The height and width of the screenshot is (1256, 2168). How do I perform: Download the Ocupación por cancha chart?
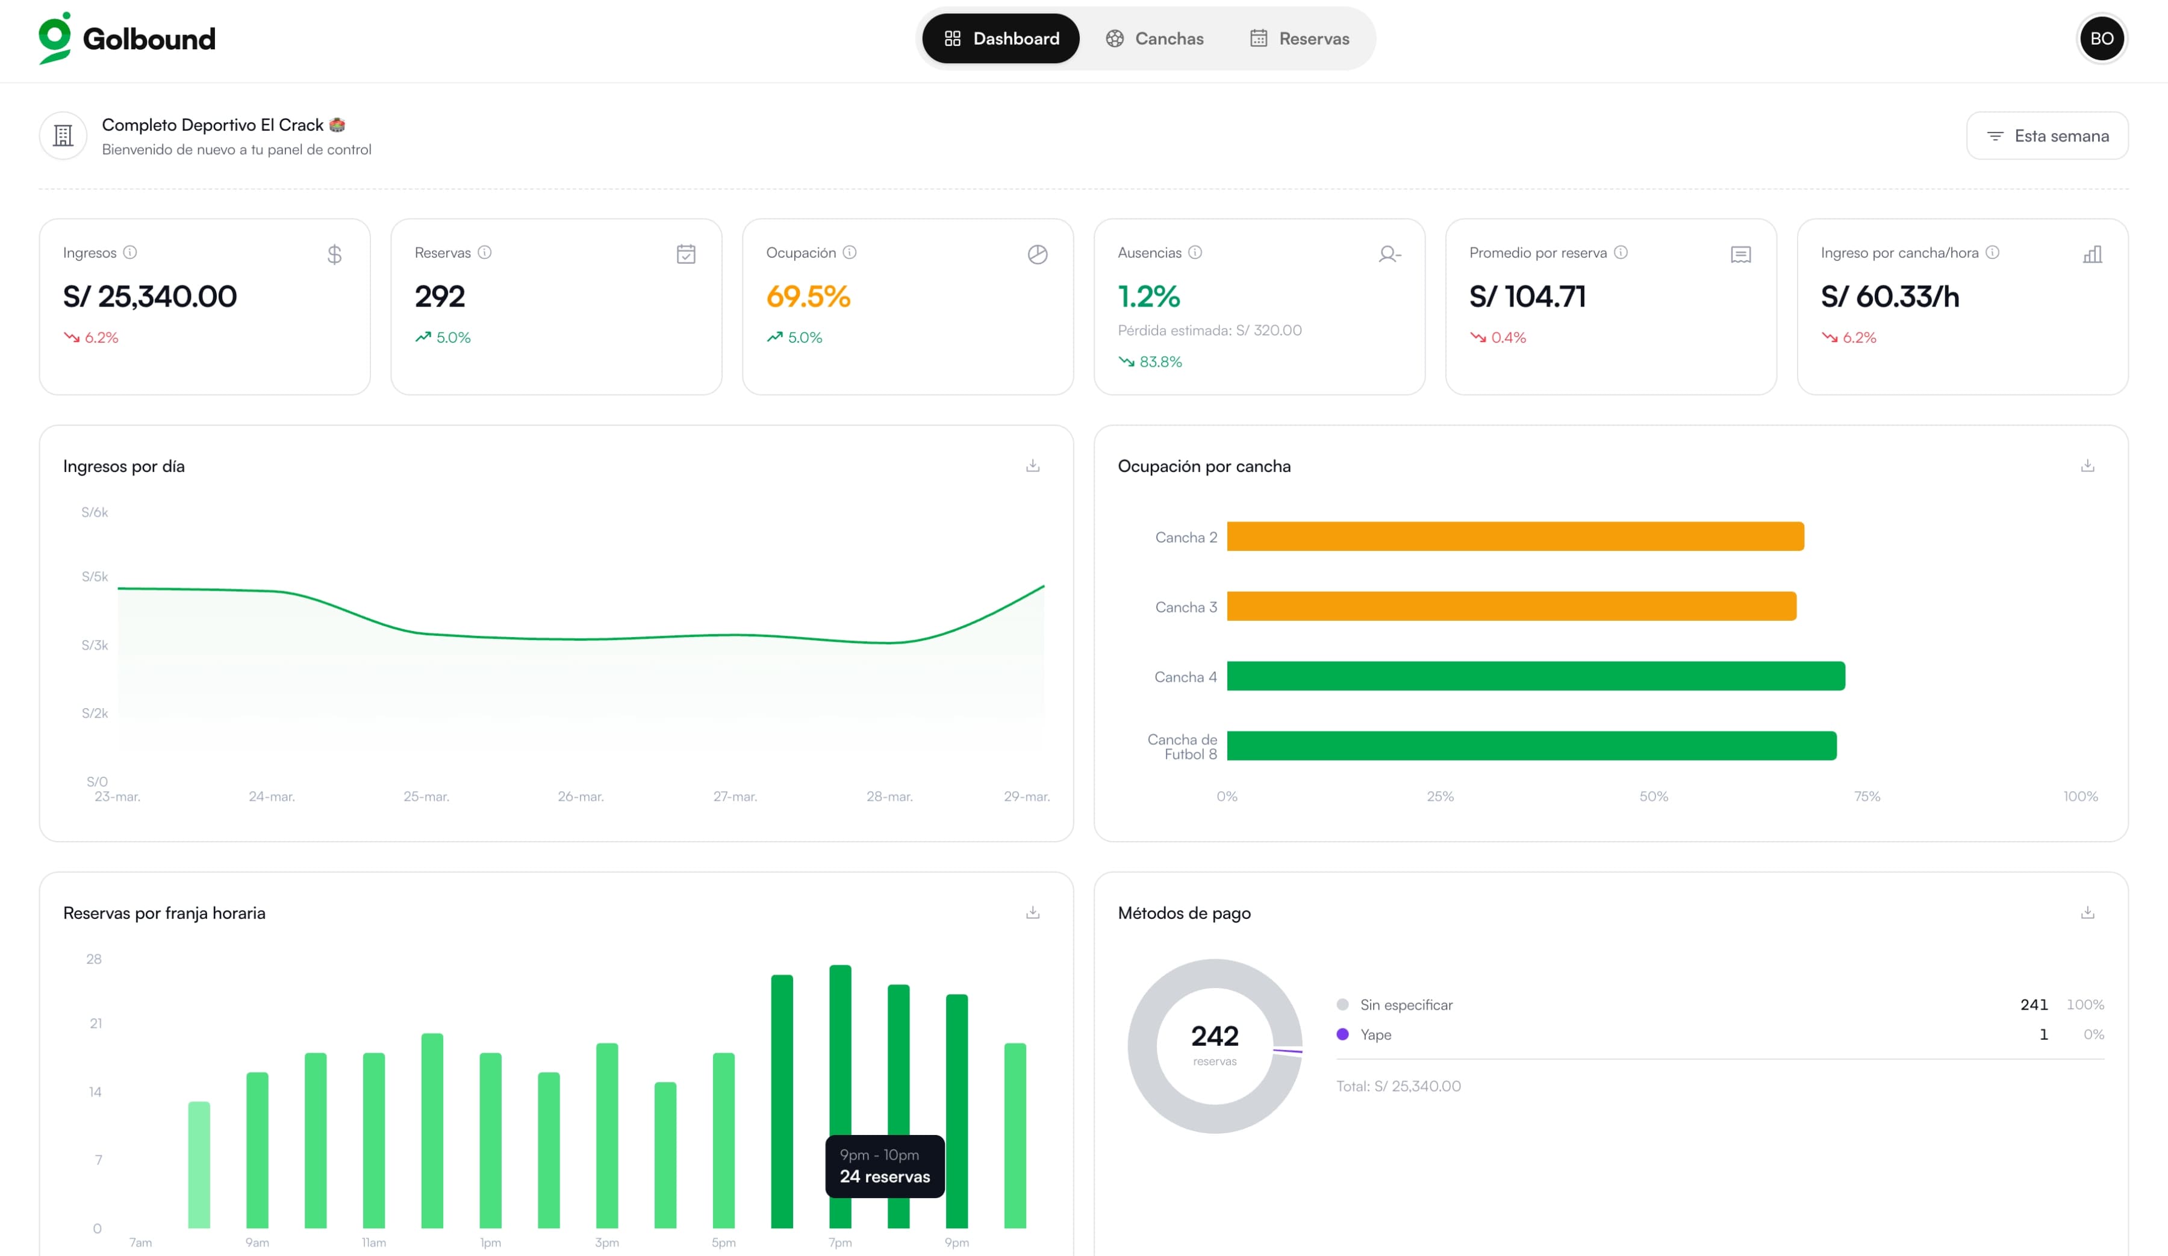(x=2087, y=465)
